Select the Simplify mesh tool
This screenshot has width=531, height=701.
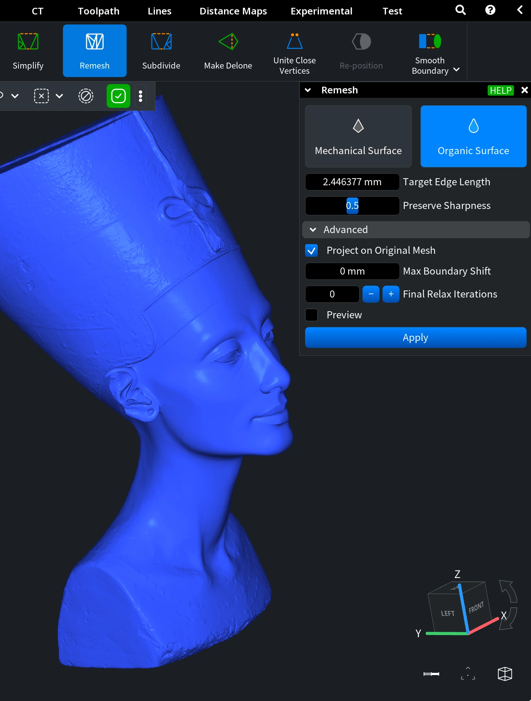pos(28,51)
